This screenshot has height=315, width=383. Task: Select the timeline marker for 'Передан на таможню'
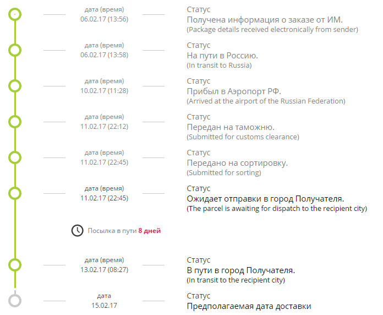(x=15, y=122)
